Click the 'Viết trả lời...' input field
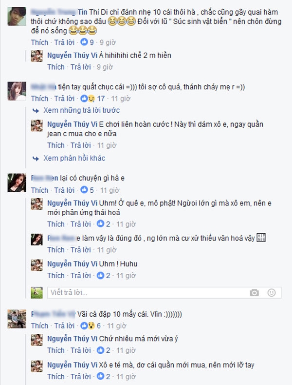This screenshot has width=292, height=385. pyautogui.click(x=164, y=293)
